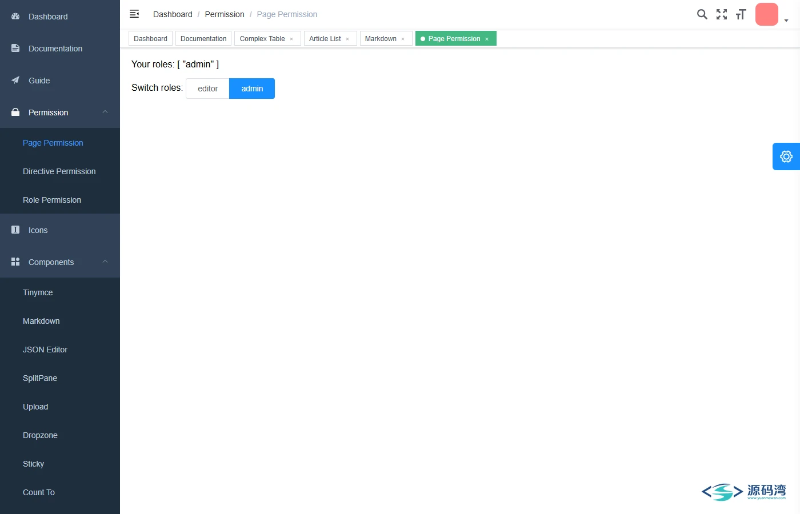This screenshot has height=514, width=800.
Task: Open the Upload menu item
Action: (60, 407)
